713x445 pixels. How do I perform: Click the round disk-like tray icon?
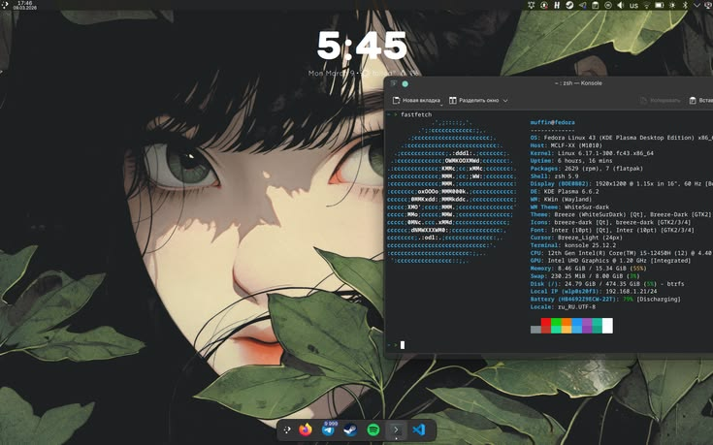(x=608, y=5)
